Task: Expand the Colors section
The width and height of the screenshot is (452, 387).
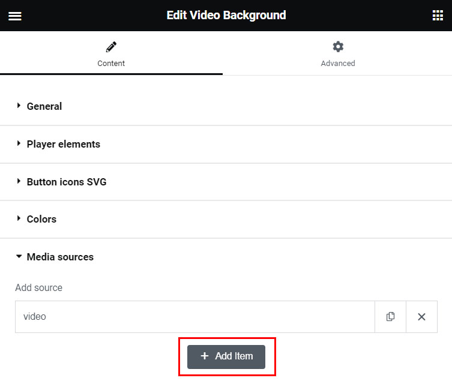Action: coord(41,219)
